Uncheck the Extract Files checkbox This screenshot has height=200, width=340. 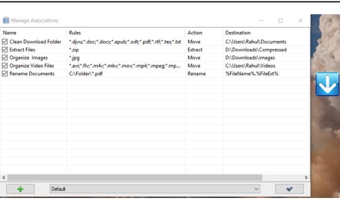coord(5,49)
